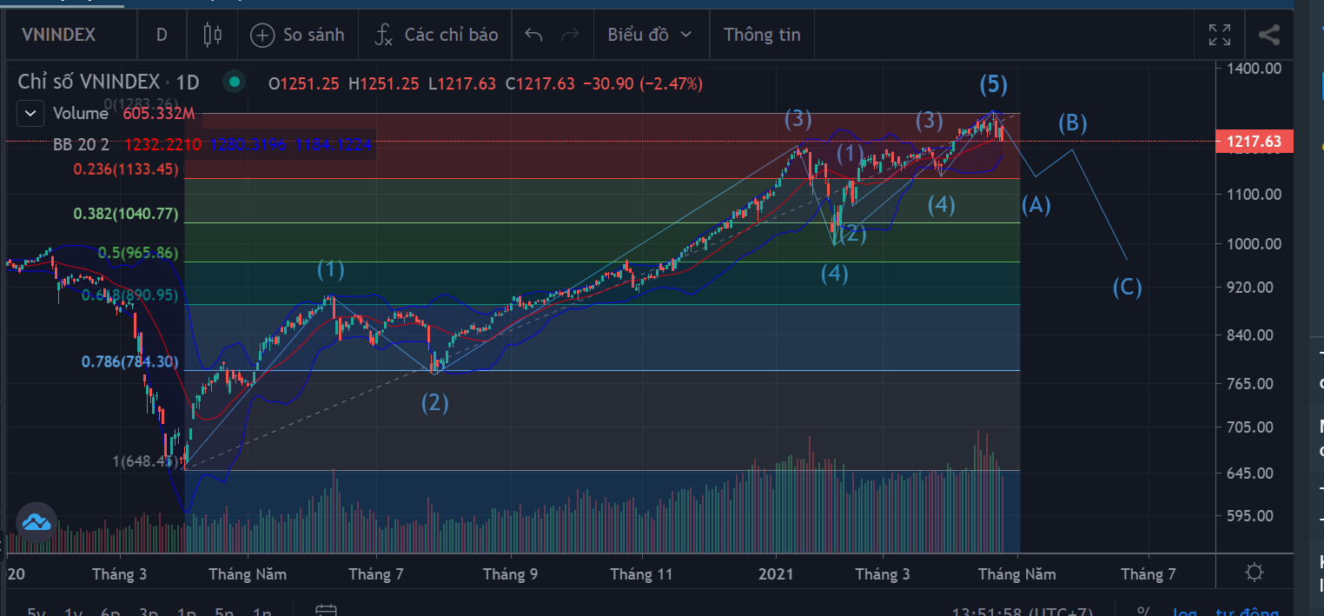
Task: Open the D interval selector
Action: click(x=162, y=35)
